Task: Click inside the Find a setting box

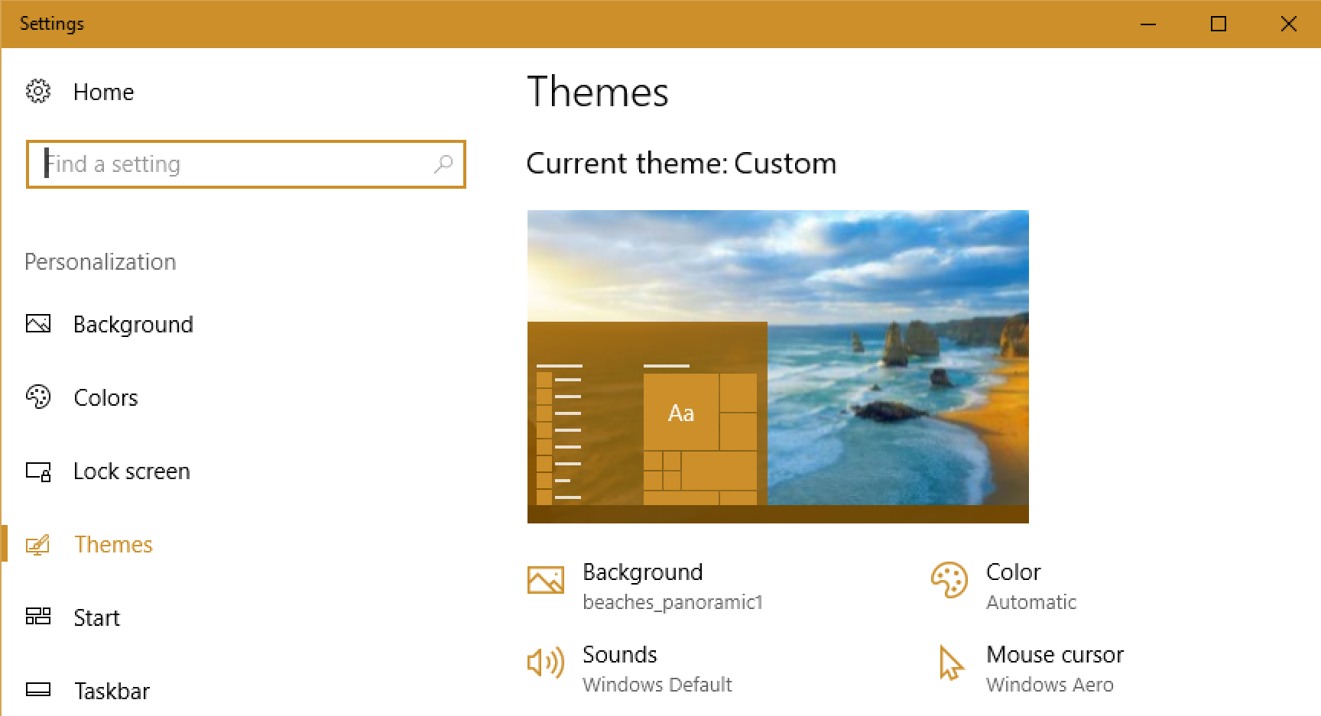Action: coord(229,164)
